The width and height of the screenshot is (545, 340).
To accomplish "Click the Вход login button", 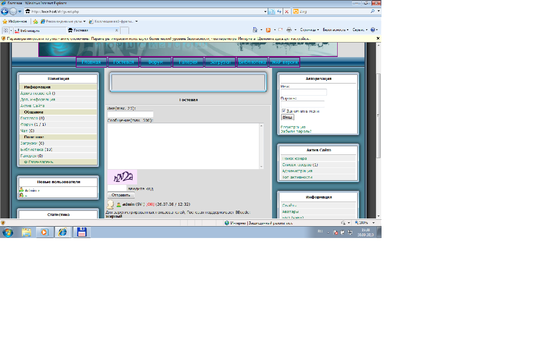I will pyautogui.click(x=287, y=117).
